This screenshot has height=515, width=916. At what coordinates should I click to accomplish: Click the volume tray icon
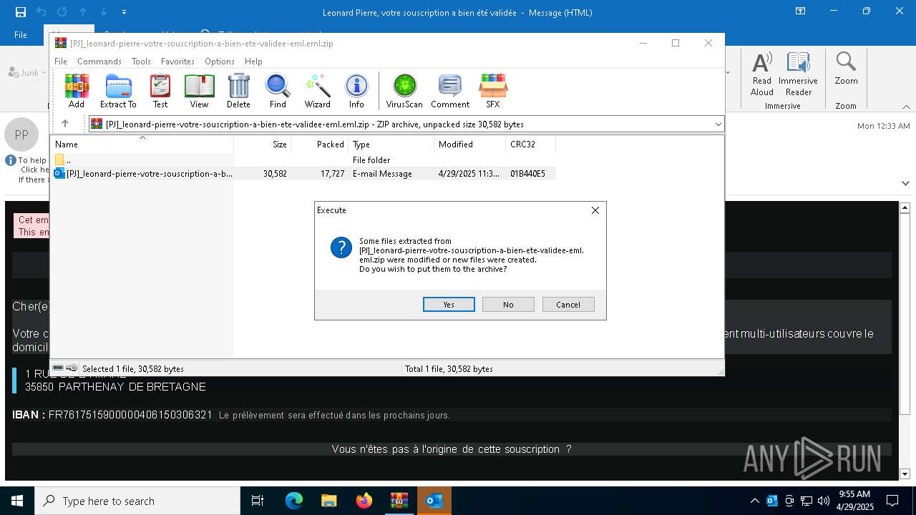[x=824, y=501]
